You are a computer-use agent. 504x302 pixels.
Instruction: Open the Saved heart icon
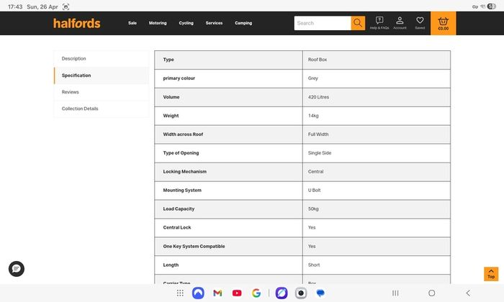[420, 23]
